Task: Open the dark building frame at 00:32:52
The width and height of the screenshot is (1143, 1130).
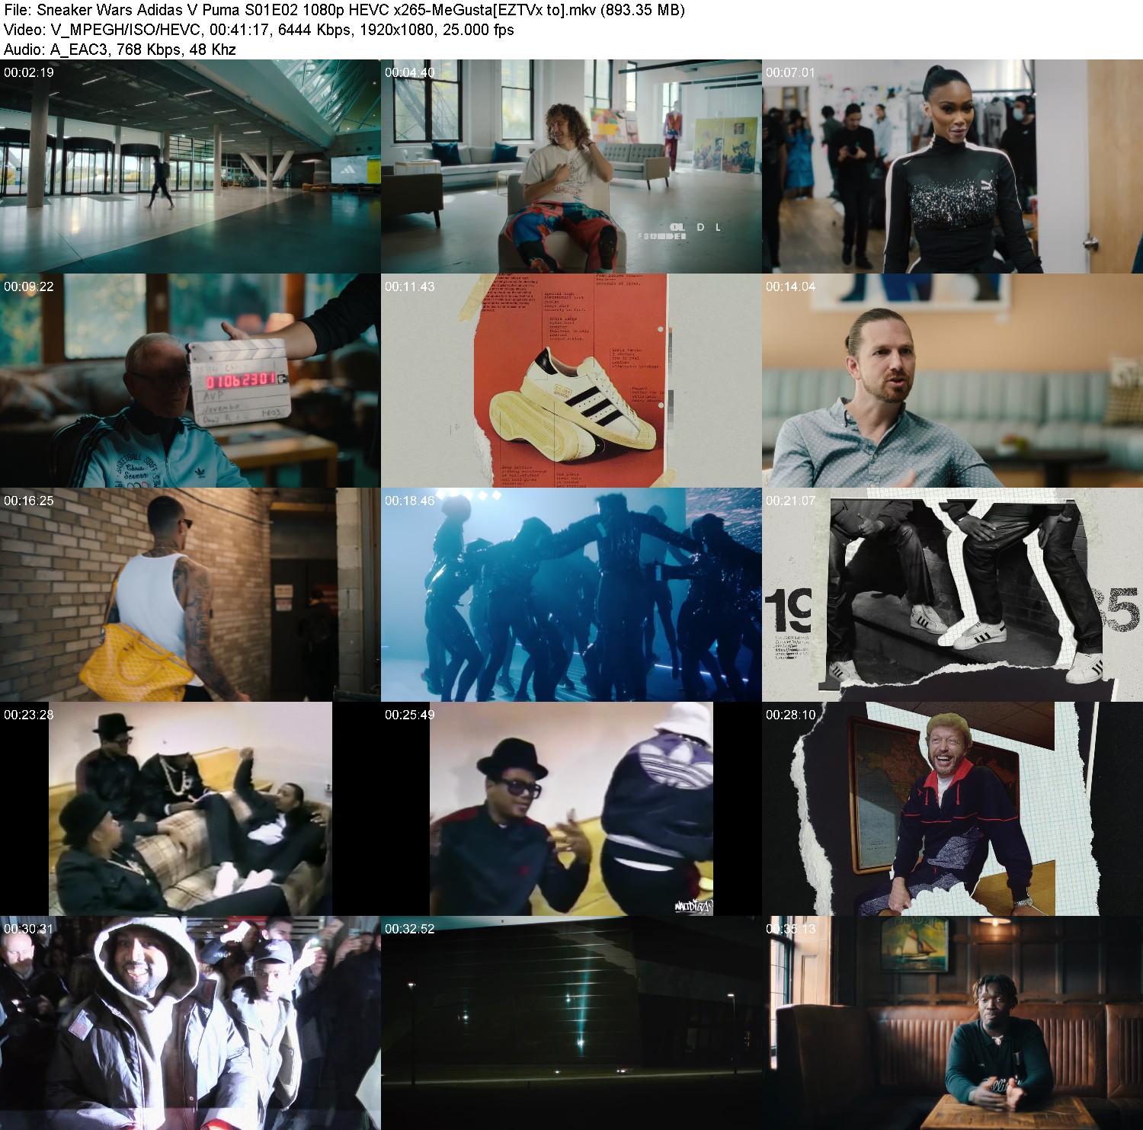Action: (571, 1023)
